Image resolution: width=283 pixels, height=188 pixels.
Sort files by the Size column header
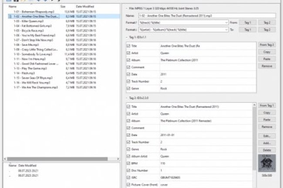coord(63,7)
